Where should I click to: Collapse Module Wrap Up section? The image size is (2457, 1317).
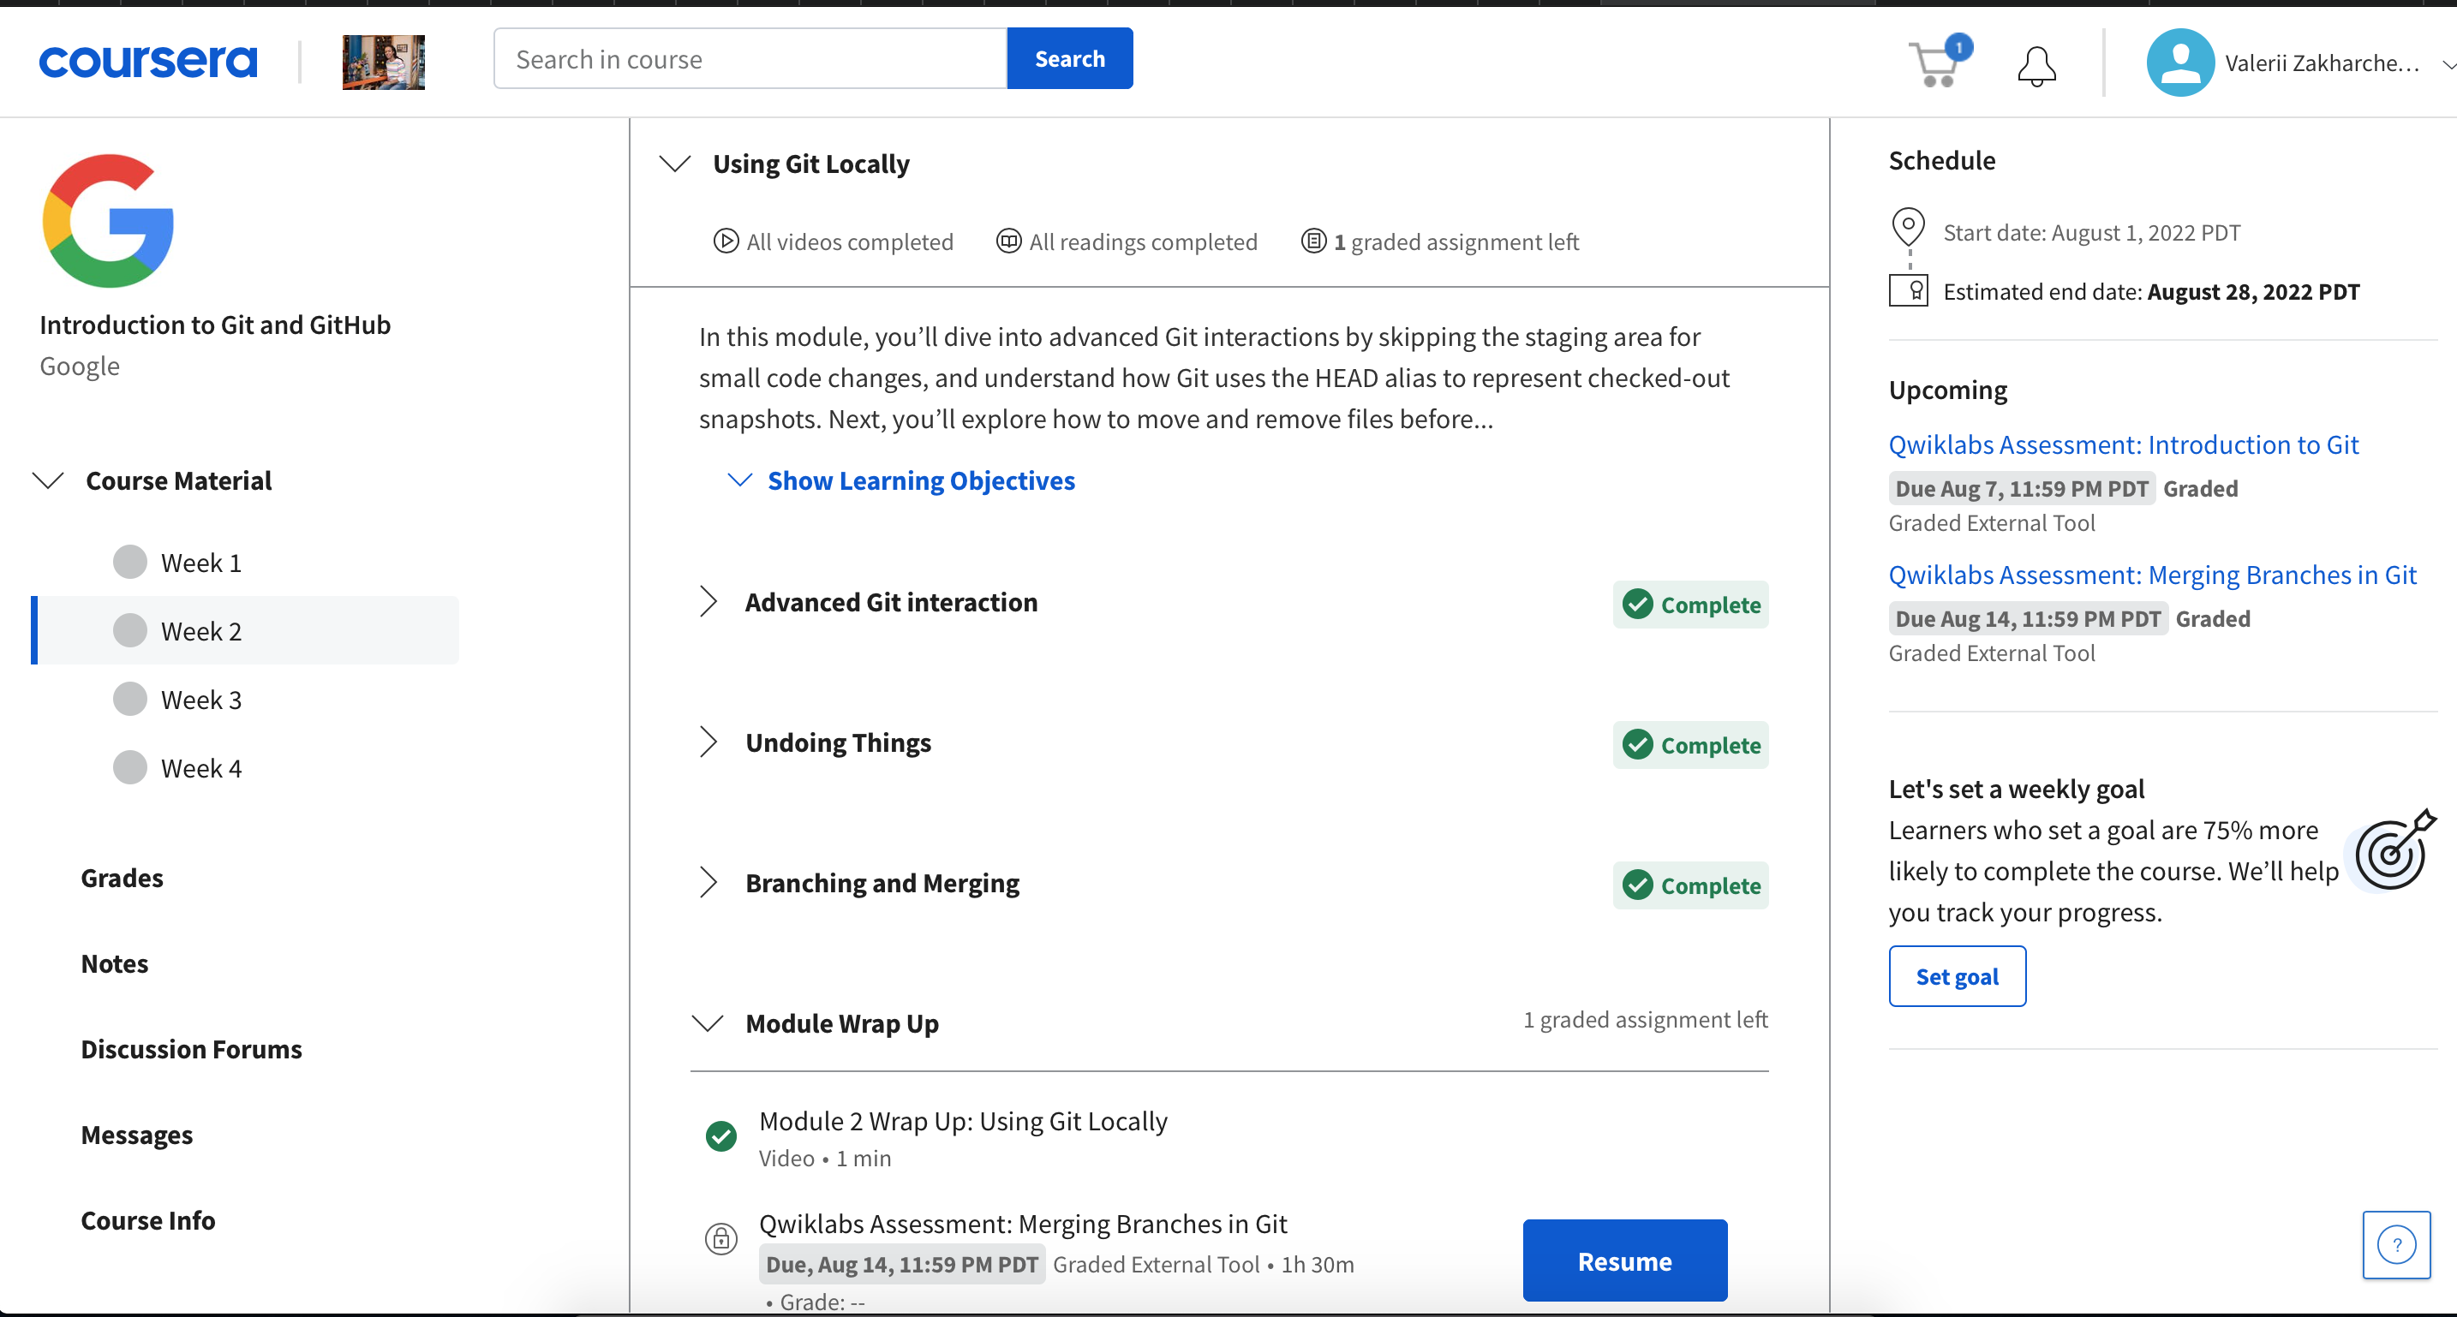707,1023
